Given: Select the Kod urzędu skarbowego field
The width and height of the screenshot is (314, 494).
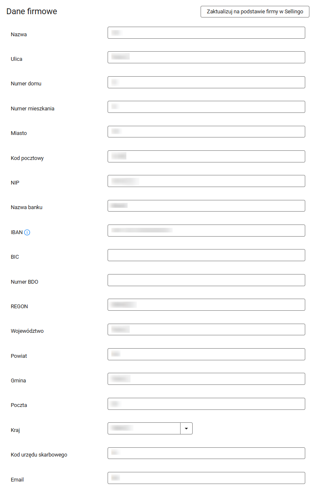Looking at the screenshot, I should point(206,453).
